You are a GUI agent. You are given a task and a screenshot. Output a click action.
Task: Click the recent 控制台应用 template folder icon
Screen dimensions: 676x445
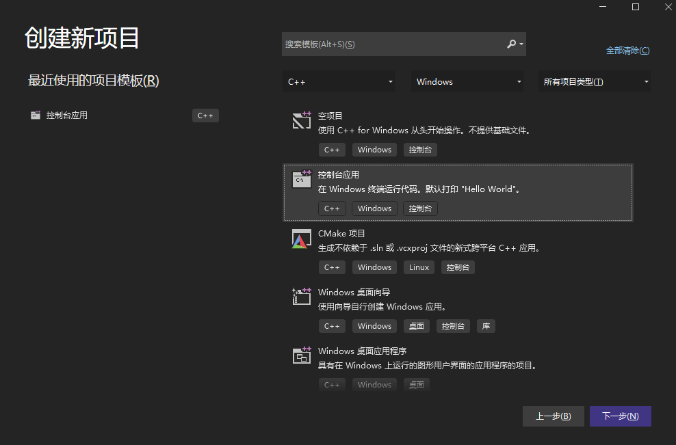[x=35, y=115]
